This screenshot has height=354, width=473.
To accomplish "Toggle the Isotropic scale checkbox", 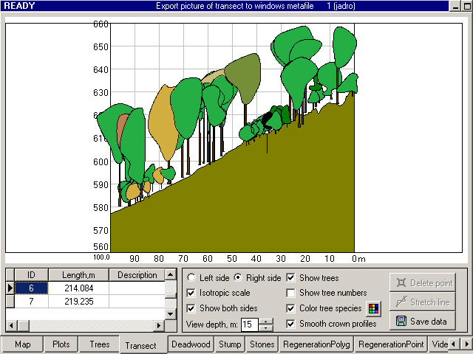I will (192, 293).
